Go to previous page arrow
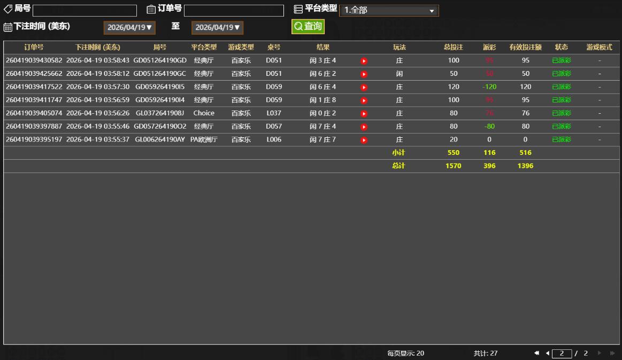The height and width of the screenshot is (360, 622). (x=547, y=353)
